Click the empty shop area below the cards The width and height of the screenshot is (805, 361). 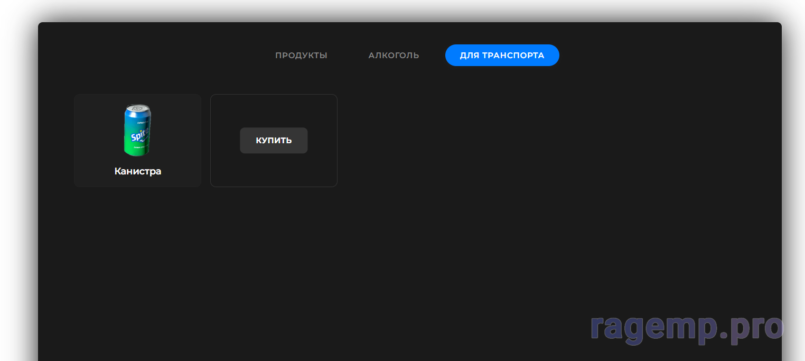tap(317, 264)
